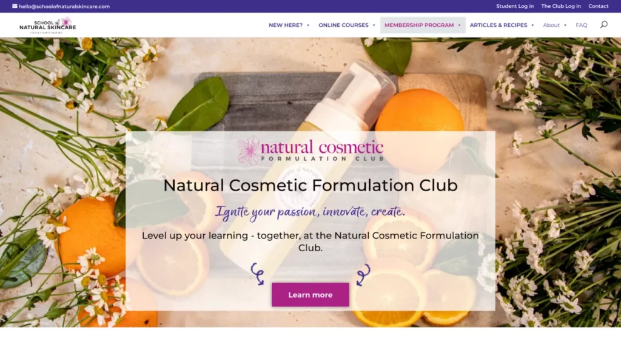The height and width of the screenshot is (341, 621).
Task: Click the left curly arrow graphic
Action: pyautogui.click(x=257, y=274)
